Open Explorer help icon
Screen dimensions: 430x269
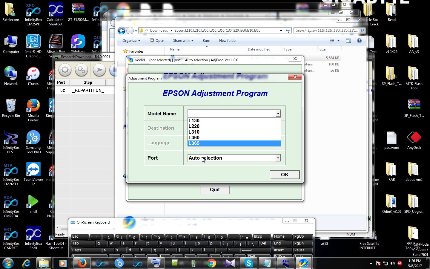359,41
